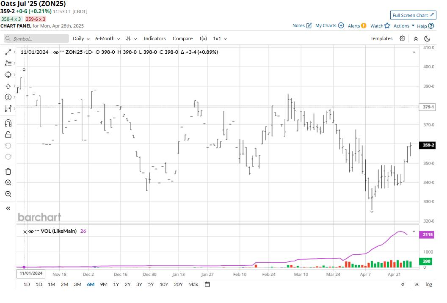Toggle visibility of VOL indicator

pyautogui.click(x=31, y=231)
